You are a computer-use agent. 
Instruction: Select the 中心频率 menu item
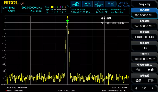pos(145,13)
